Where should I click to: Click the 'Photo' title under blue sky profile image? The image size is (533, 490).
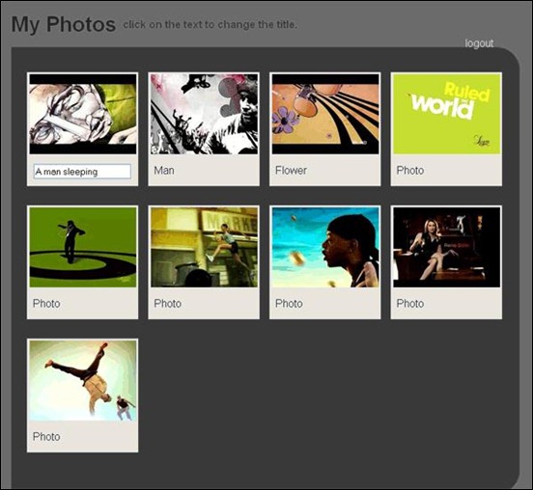pos(289,303)
